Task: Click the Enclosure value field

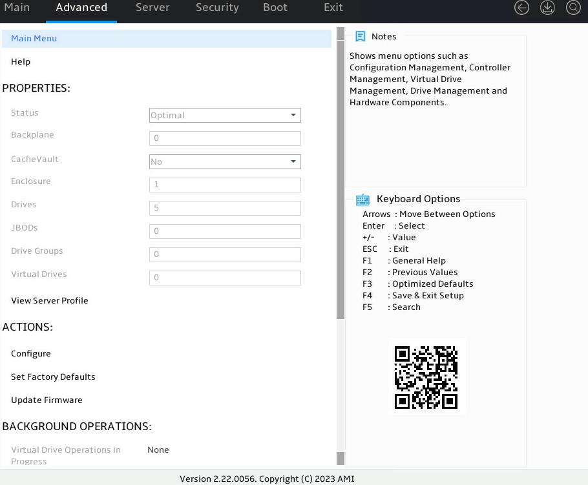Action: 225,185
